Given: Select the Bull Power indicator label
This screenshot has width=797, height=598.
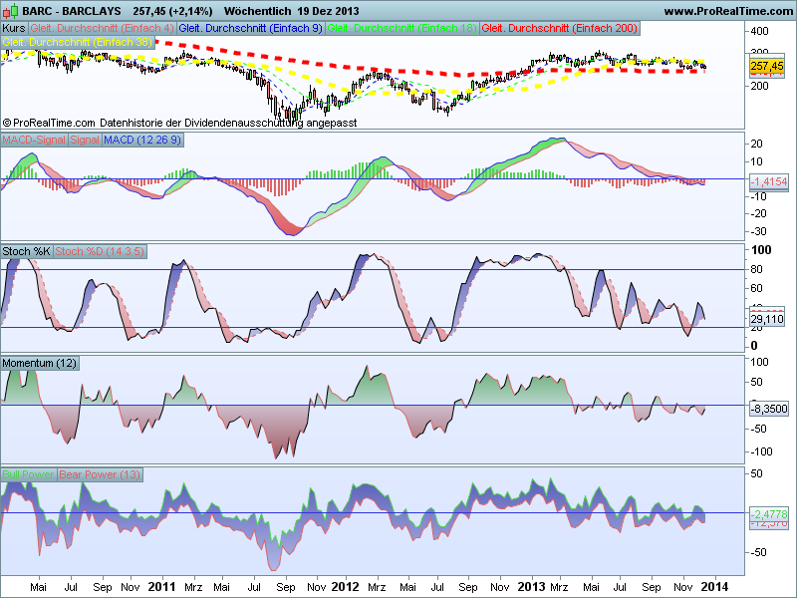Looking at the screenshot, I should pyautogui.click(x=29, y=474).
